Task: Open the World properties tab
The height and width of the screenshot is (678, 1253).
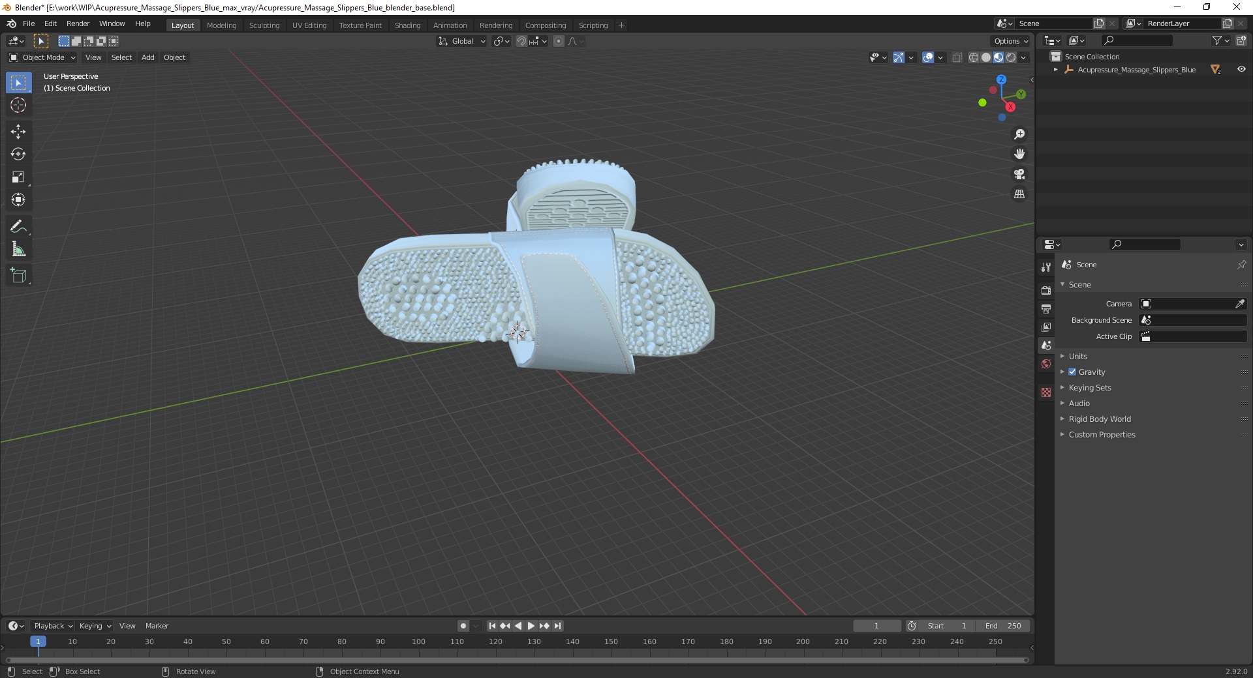Action: pos(1046,364)
